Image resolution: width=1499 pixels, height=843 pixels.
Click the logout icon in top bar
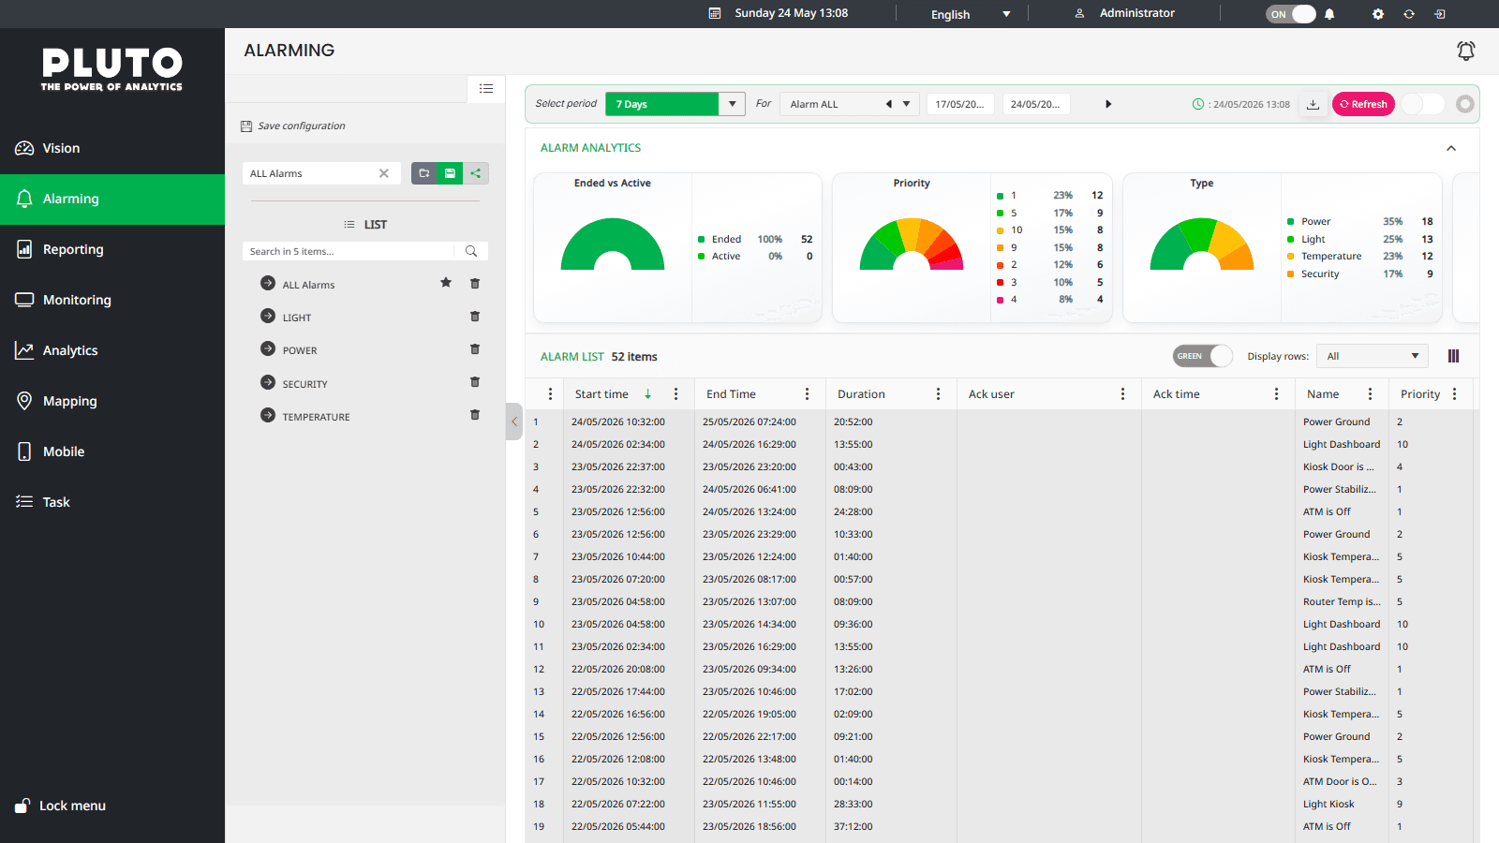click(x=1440, y=14)
